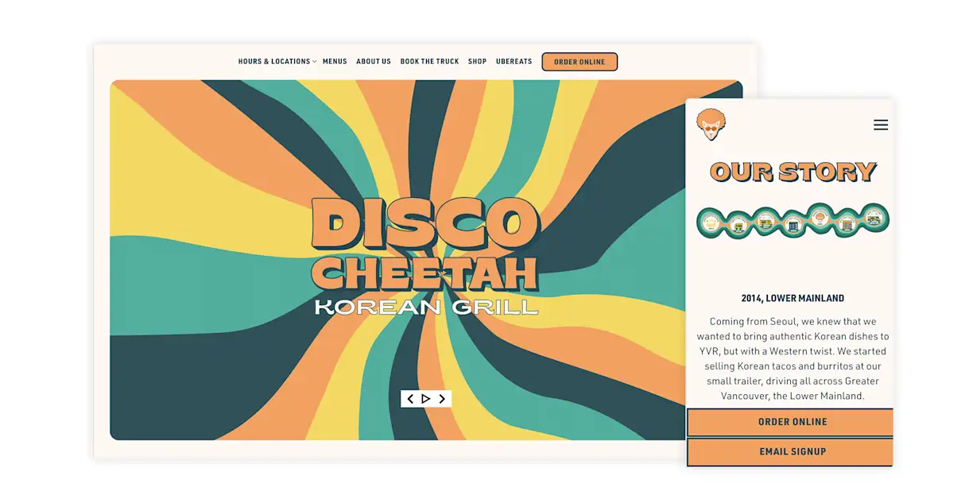
Task: Tap Order Online button in mobile view
Action: click(792, 422)
